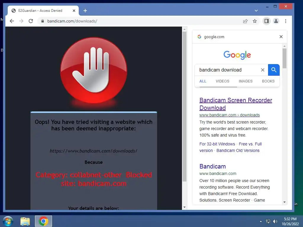Click the address bar URL

(x=72, y=21)
